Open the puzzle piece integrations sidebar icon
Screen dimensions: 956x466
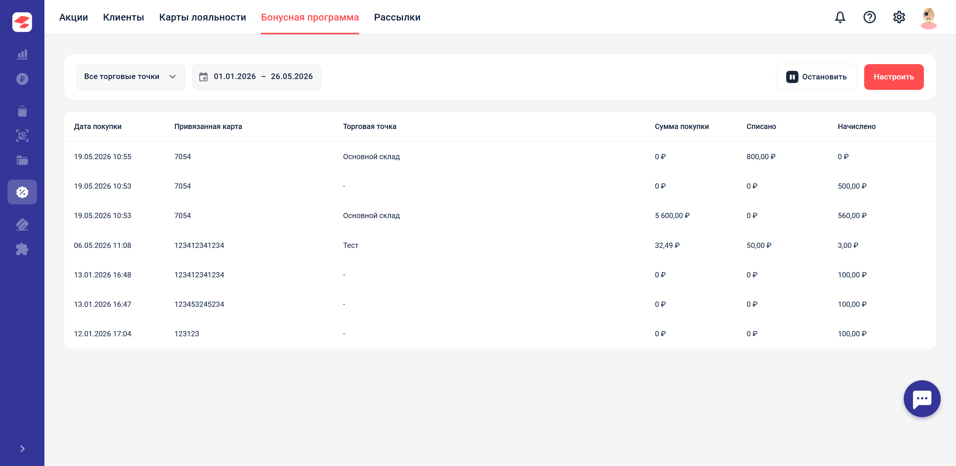[22, 249]
